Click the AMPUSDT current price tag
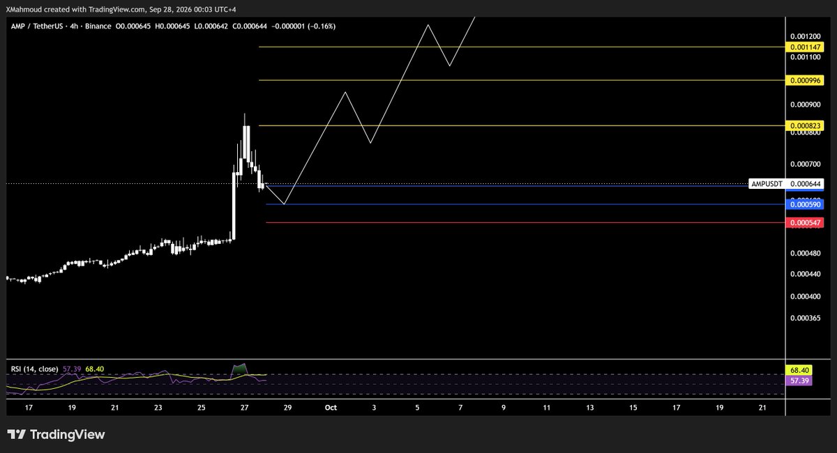837x453 pixels. coord(786,184)
